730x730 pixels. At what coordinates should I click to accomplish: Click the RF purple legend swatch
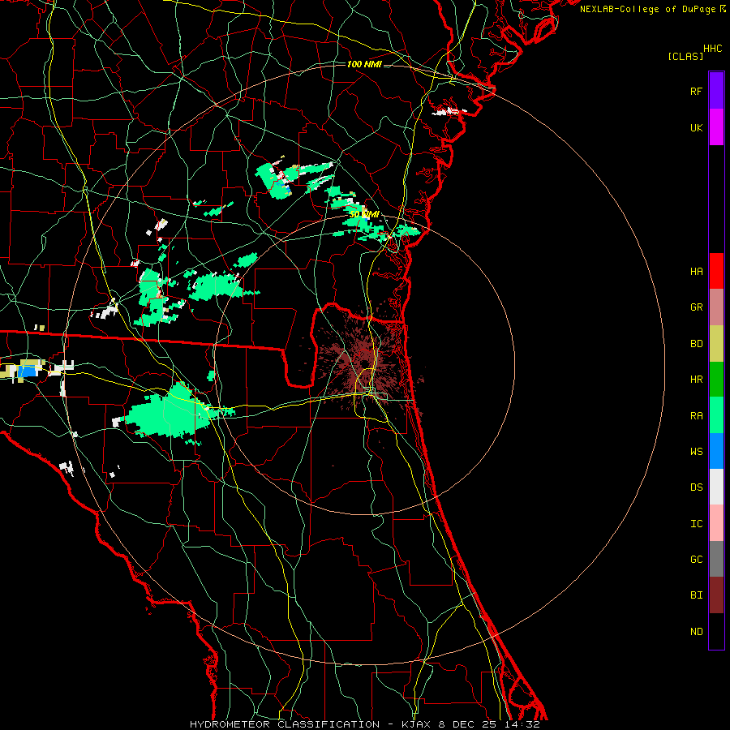[716, 91]
